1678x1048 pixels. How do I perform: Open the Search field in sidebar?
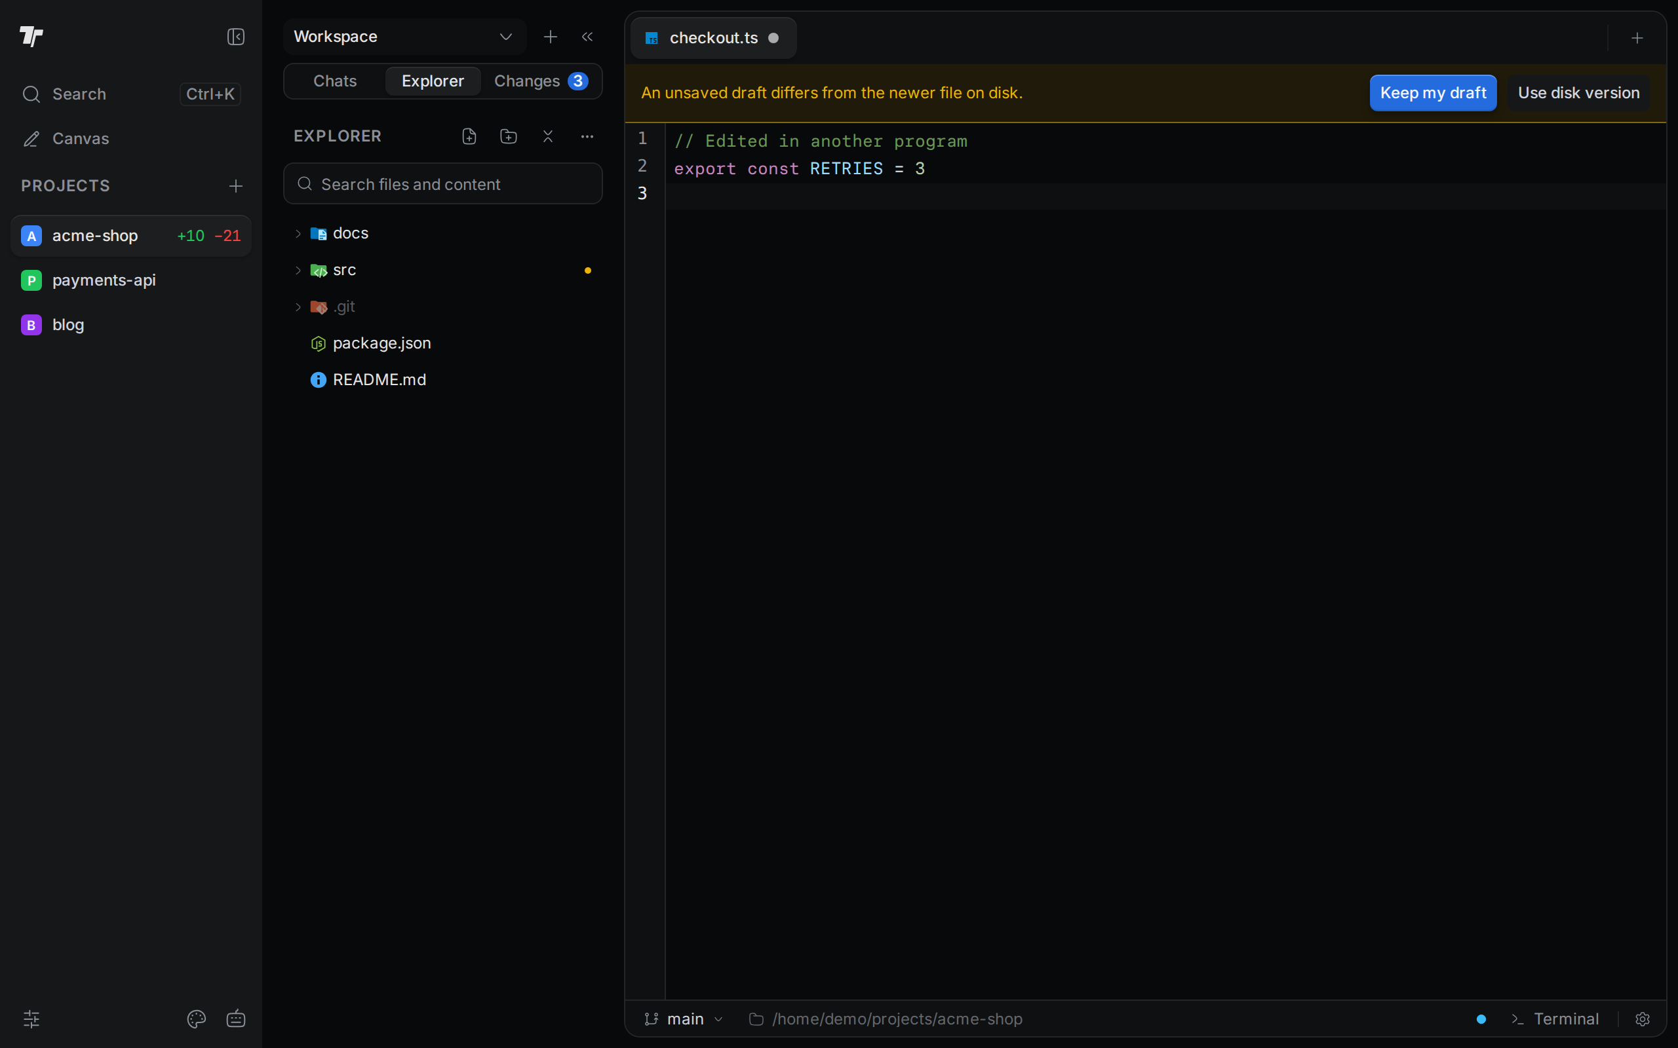[131, 94]
